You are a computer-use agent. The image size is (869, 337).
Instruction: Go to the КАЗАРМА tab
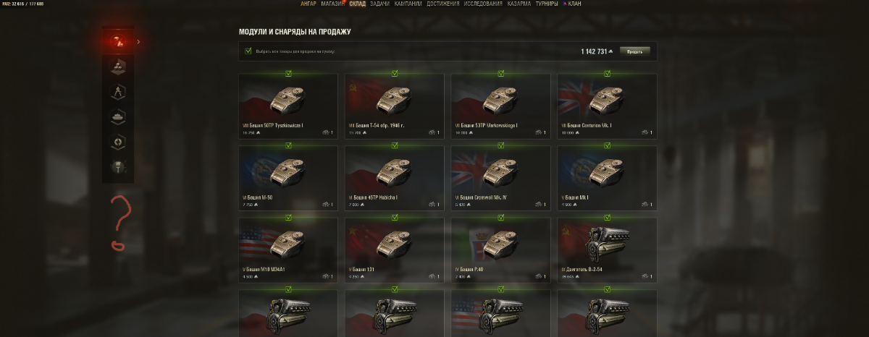tap(519, 4)
